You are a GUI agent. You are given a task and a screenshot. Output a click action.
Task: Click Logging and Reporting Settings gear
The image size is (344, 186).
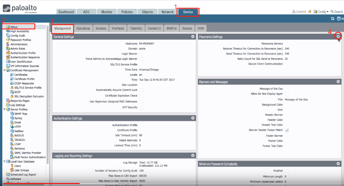[193, 155]
